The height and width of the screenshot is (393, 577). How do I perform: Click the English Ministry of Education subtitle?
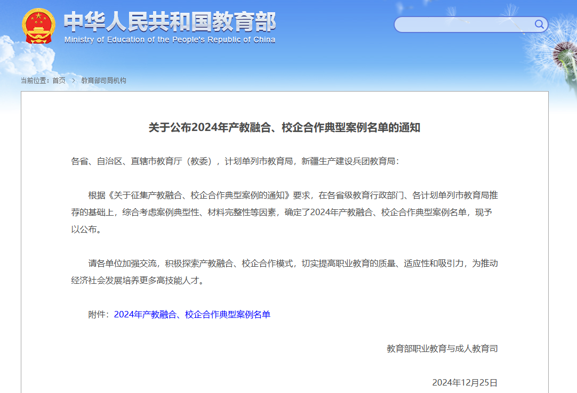(170, 40)
